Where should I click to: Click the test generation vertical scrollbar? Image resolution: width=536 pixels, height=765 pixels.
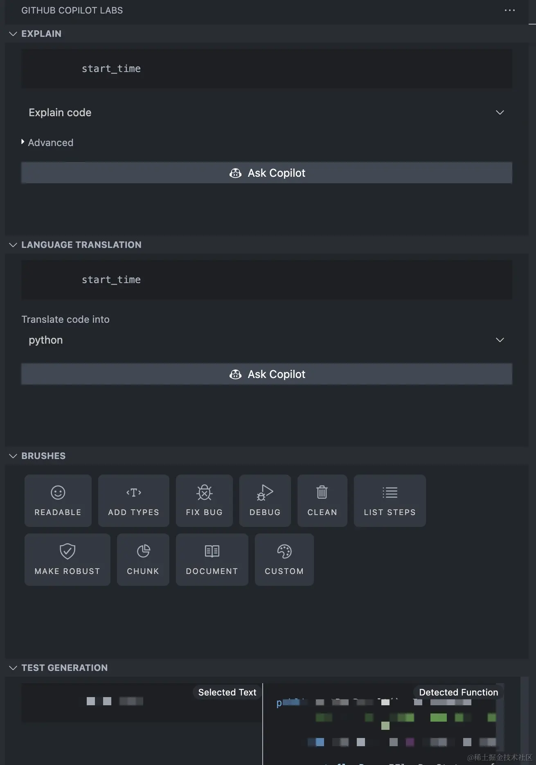[x=524, y=720]
